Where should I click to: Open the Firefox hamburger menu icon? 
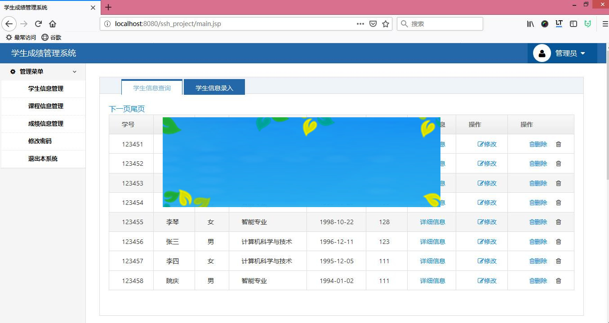pos(604,24)
